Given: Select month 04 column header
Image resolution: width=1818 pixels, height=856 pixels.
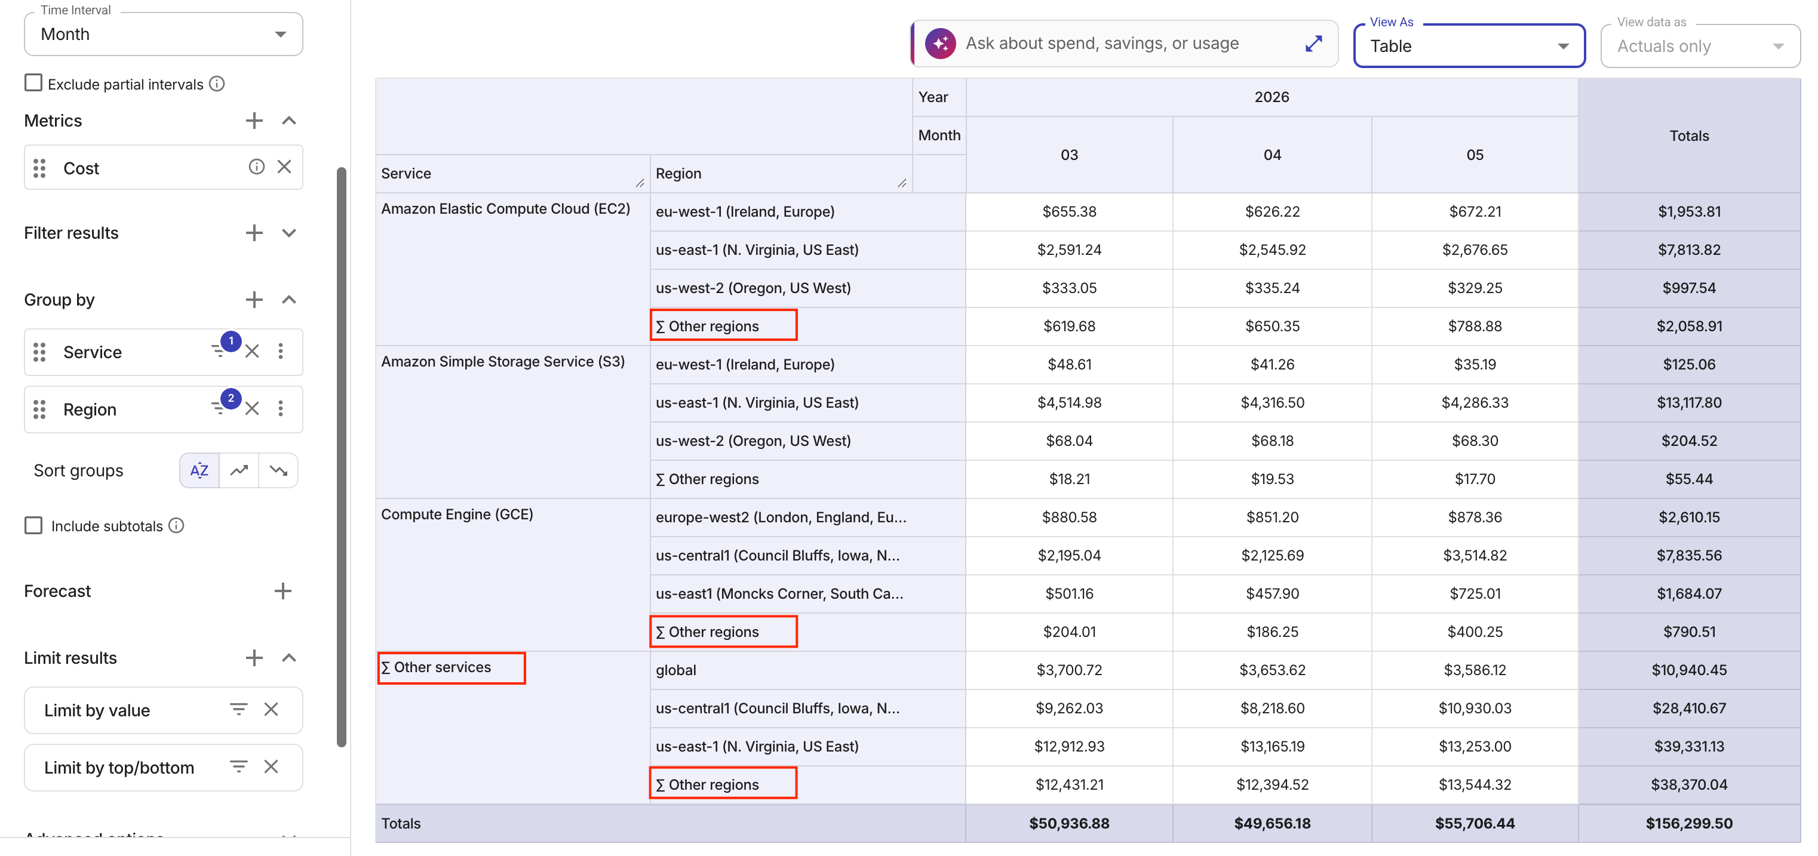Looking at the screenshot, I should point(1272,155).
